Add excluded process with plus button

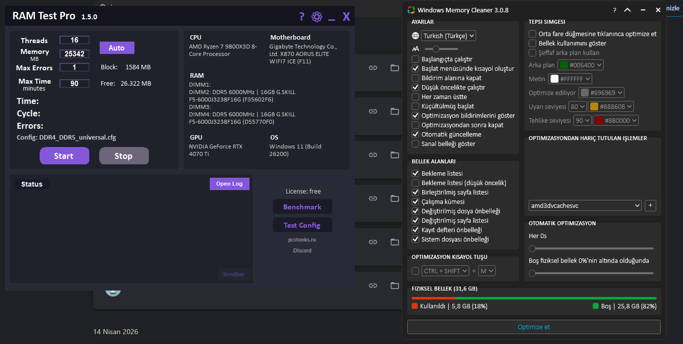point(650,205)
